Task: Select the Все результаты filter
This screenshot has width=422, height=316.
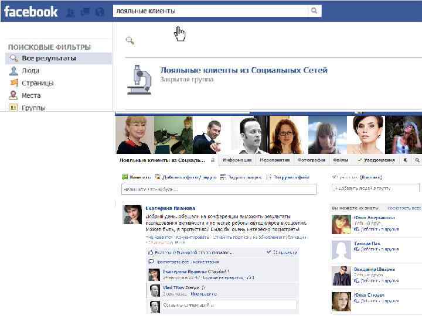Action: pyautogui.click(x=59, y=59)
